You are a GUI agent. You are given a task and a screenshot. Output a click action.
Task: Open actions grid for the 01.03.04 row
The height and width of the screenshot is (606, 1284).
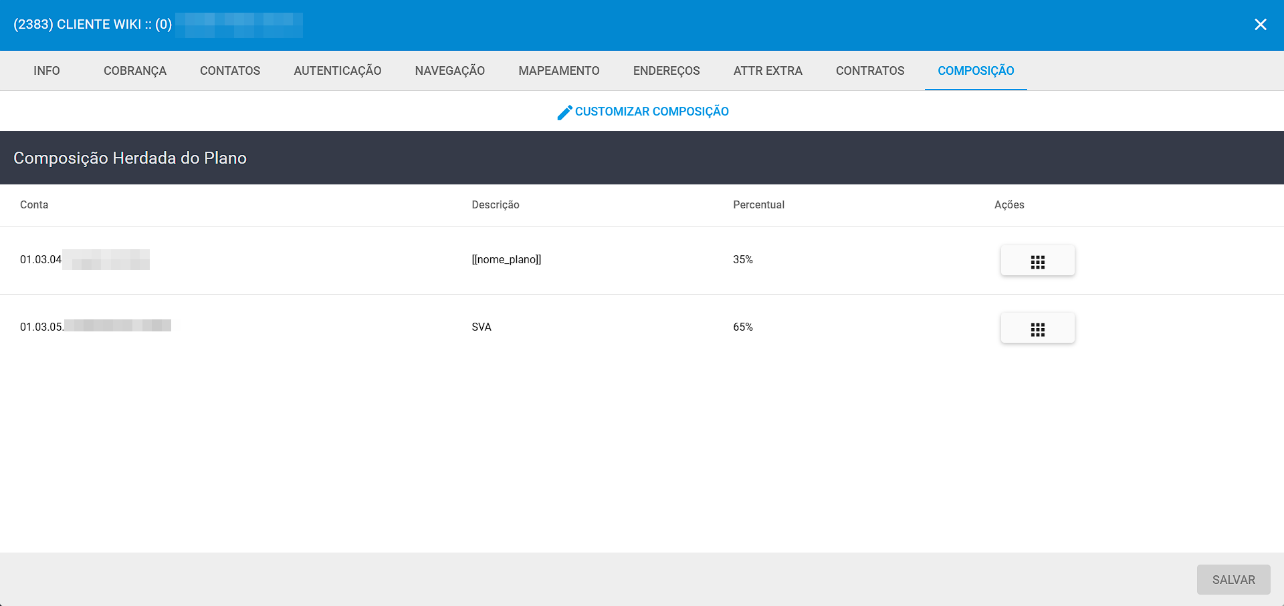tap(1037, 261)
